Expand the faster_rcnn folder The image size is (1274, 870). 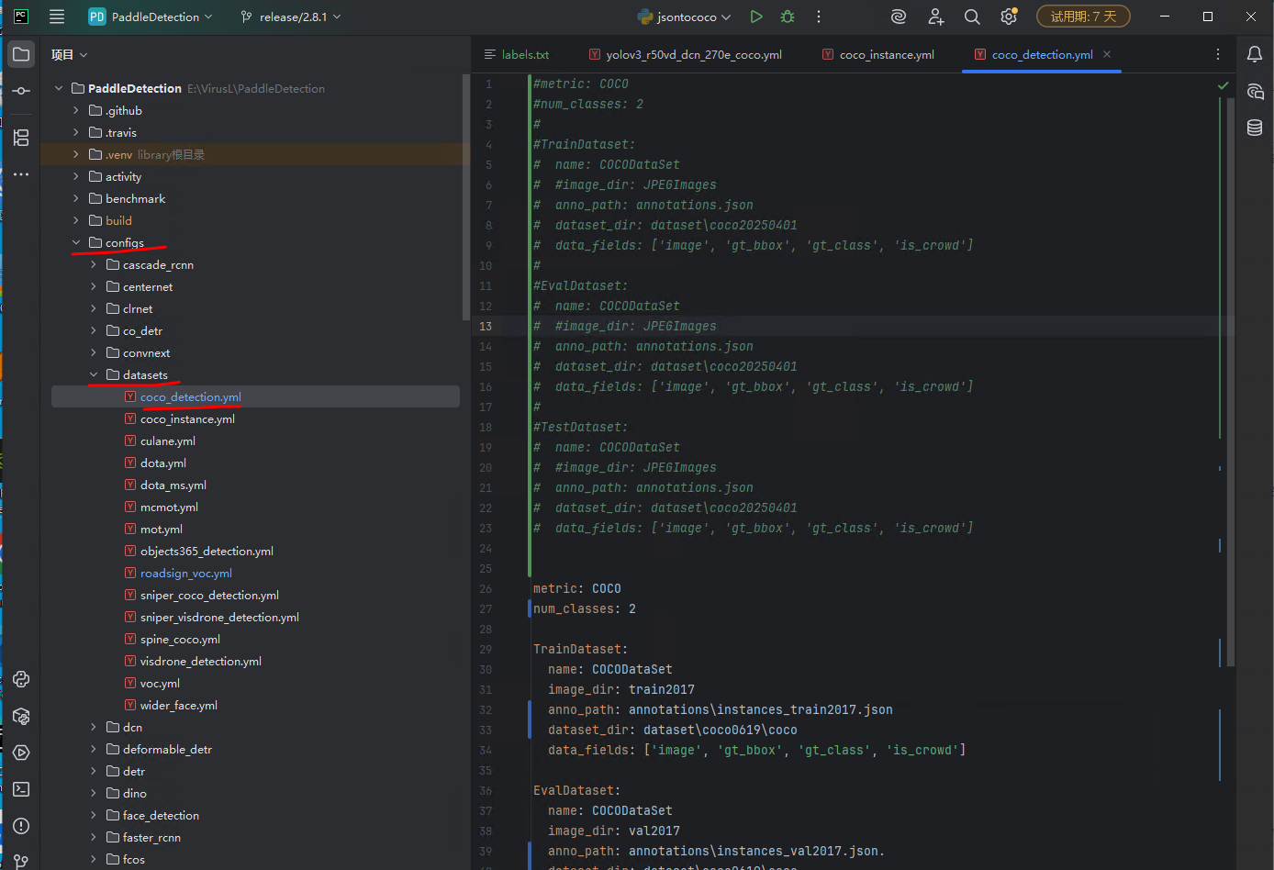(94, 837)
